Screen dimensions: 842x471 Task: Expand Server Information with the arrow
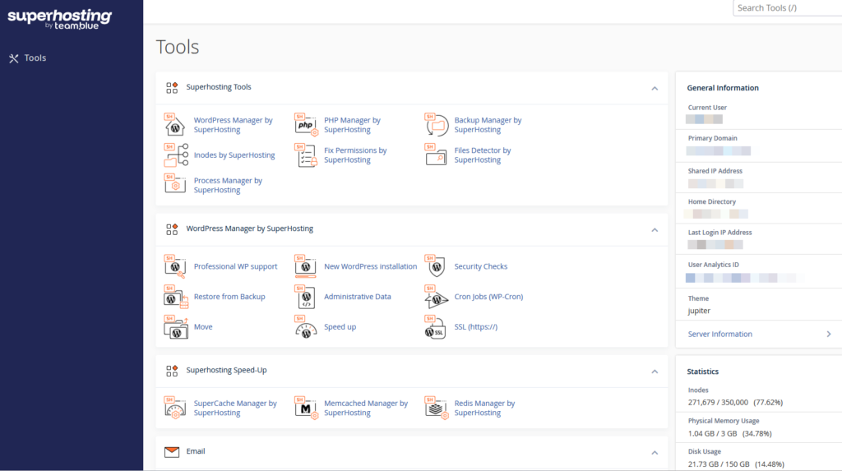tap(829, 334)
